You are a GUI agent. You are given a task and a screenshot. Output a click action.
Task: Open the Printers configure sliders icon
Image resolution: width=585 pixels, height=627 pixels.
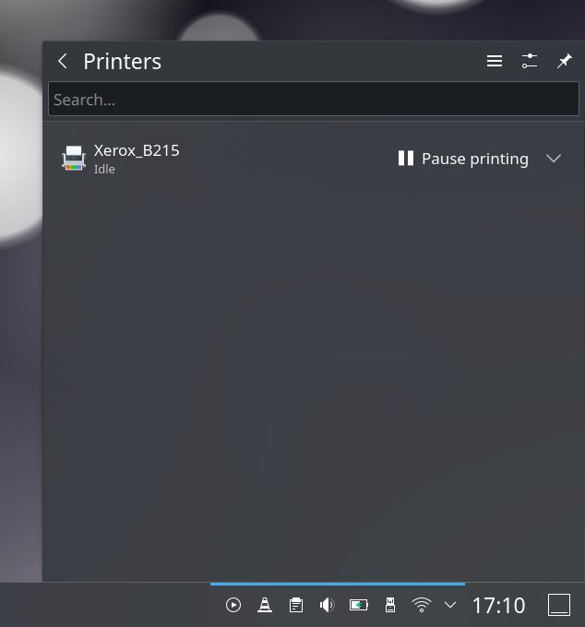(530, 61)
